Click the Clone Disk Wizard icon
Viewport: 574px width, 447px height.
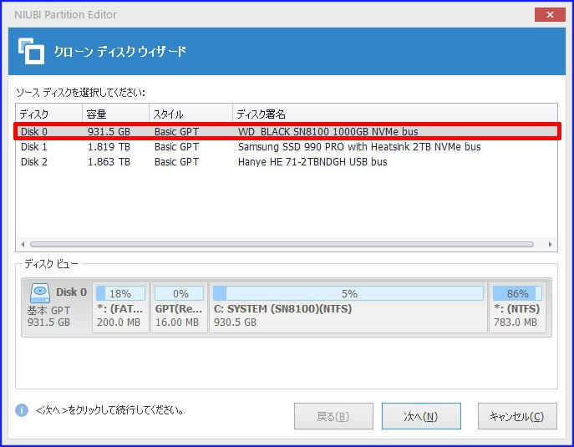point(31,51)
